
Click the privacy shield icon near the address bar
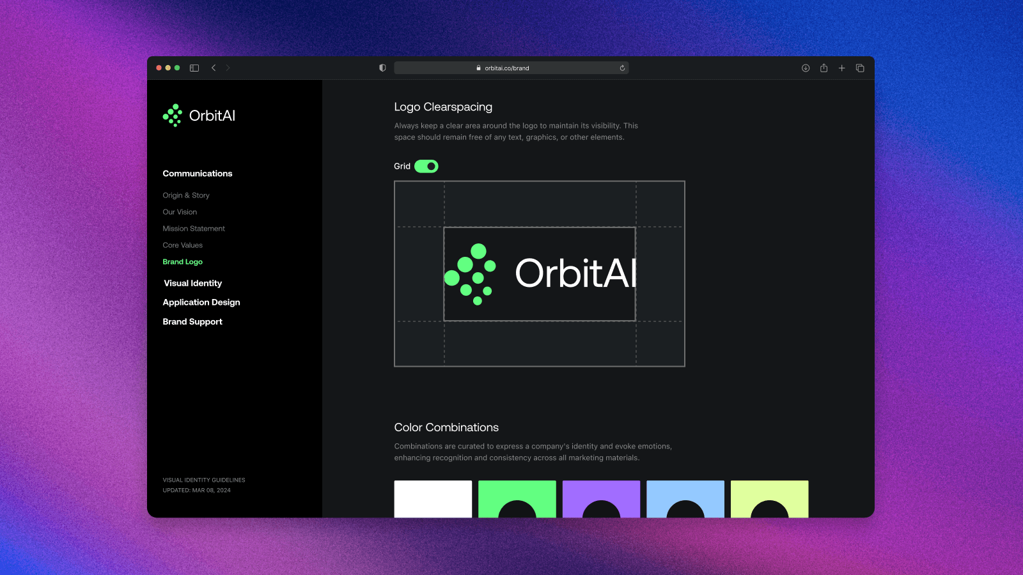point(382,67)
